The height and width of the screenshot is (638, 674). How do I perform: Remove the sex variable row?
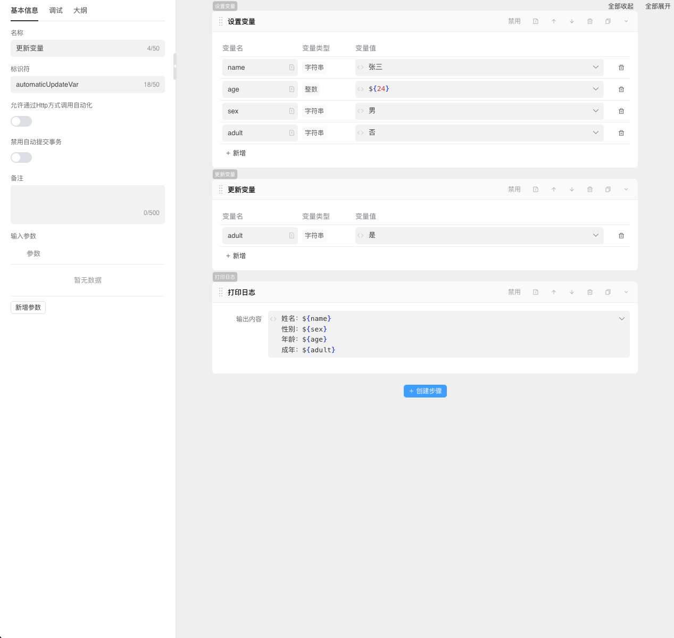click(x=621, y=111)
